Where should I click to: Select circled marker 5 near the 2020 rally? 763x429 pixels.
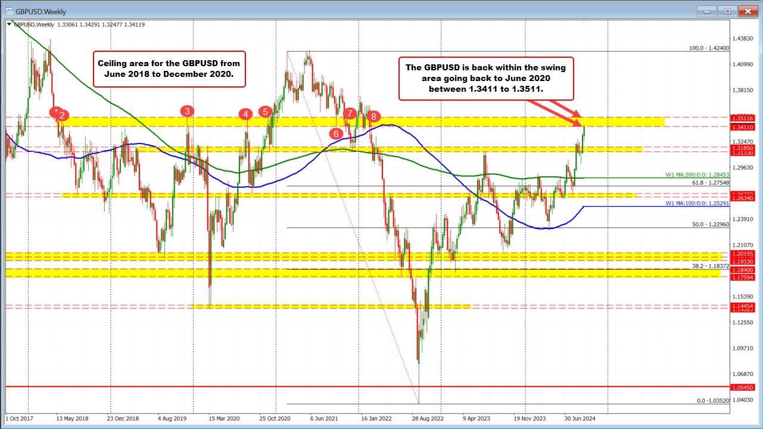click(265, 111)
